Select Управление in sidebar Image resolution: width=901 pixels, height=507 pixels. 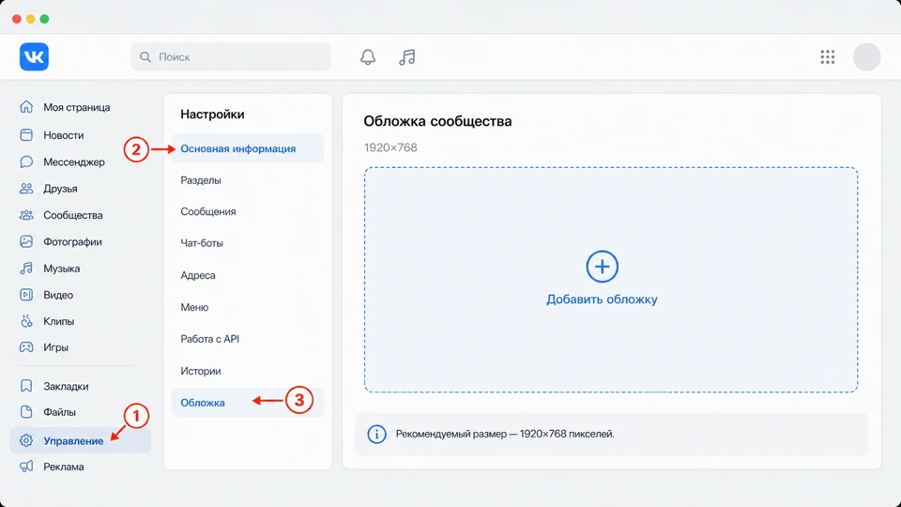tap(81, 441)
